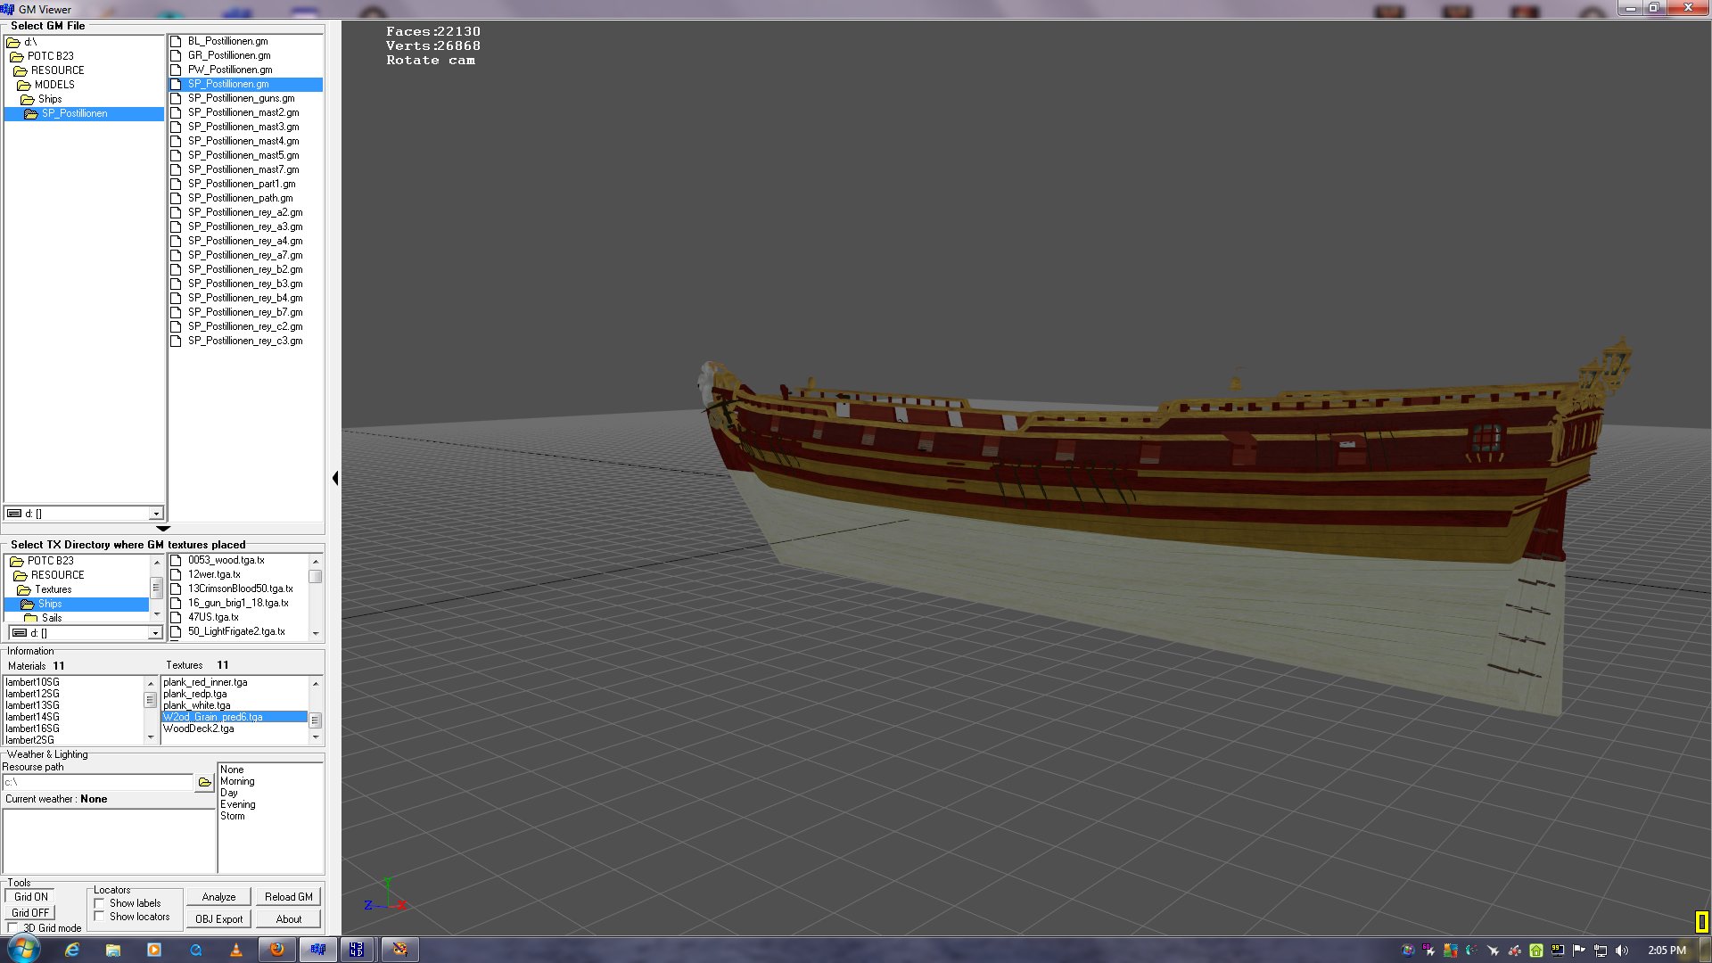
Task: Click the down arrow below the GM file list
Action: (x=163, y=529)
